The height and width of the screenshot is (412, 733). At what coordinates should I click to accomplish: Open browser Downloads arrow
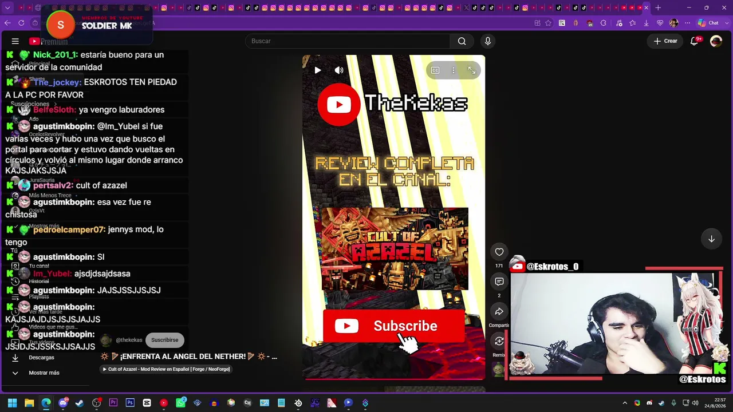pyautogui.click(x=647, y=23)
